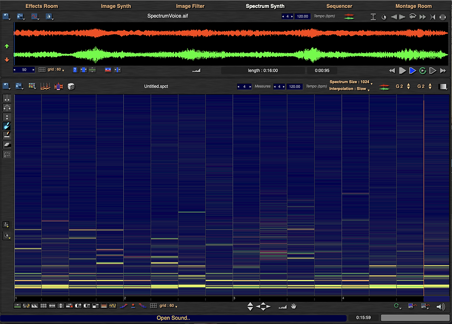
Task: Click the fade droplet icon in top toolbar
Action: tap(384, 17)
